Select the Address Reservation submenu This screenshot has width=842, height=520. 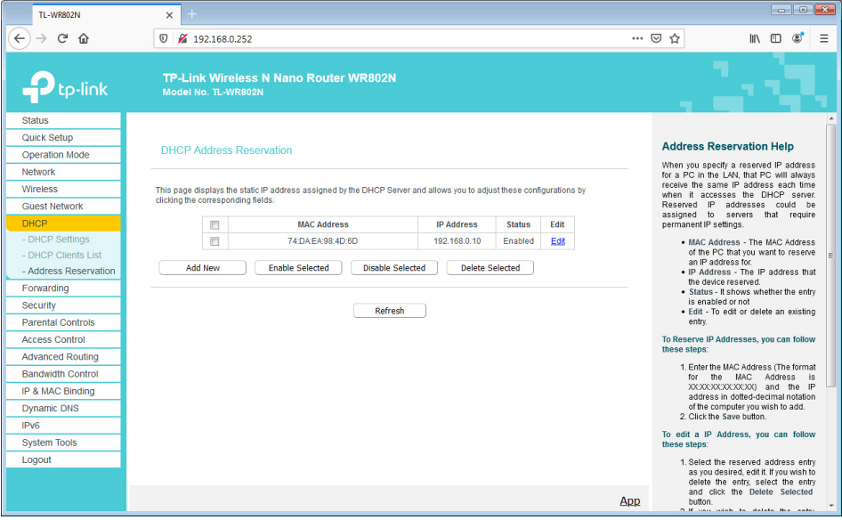tap(69, 272)
